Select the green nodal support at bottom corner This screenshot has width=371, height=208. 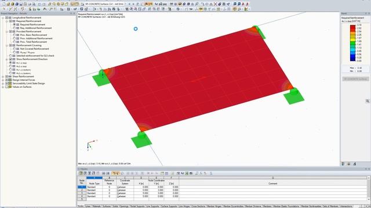coord(141,140)
